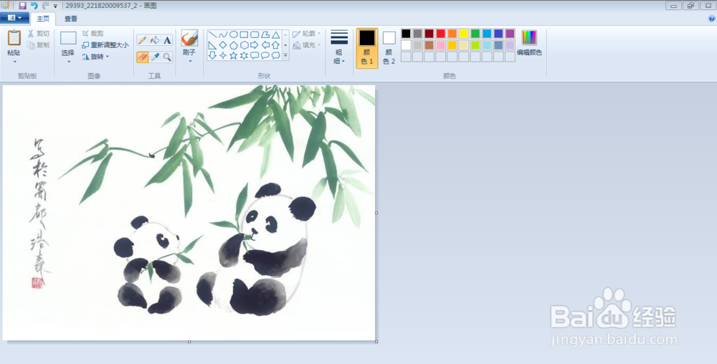Choose the curve shape

pyautogui.click(x=223, y=34)
